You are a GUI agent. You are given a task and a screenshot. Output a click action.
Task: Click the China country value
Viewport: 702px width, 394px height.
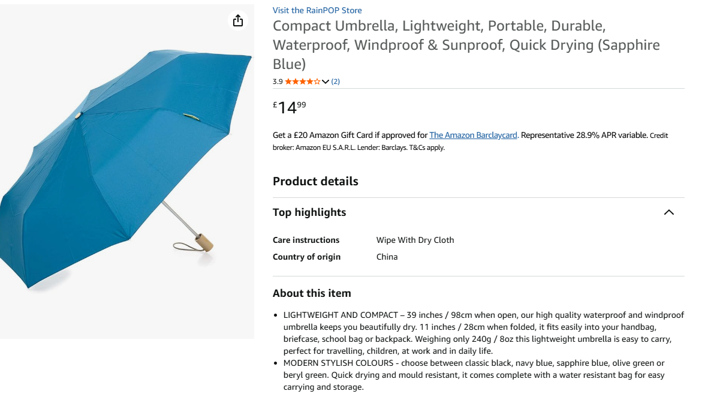[387, 257]
